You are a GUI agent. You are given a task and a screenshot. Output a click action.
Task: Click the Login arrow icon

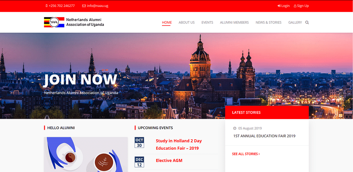click(x=279, y=6)
